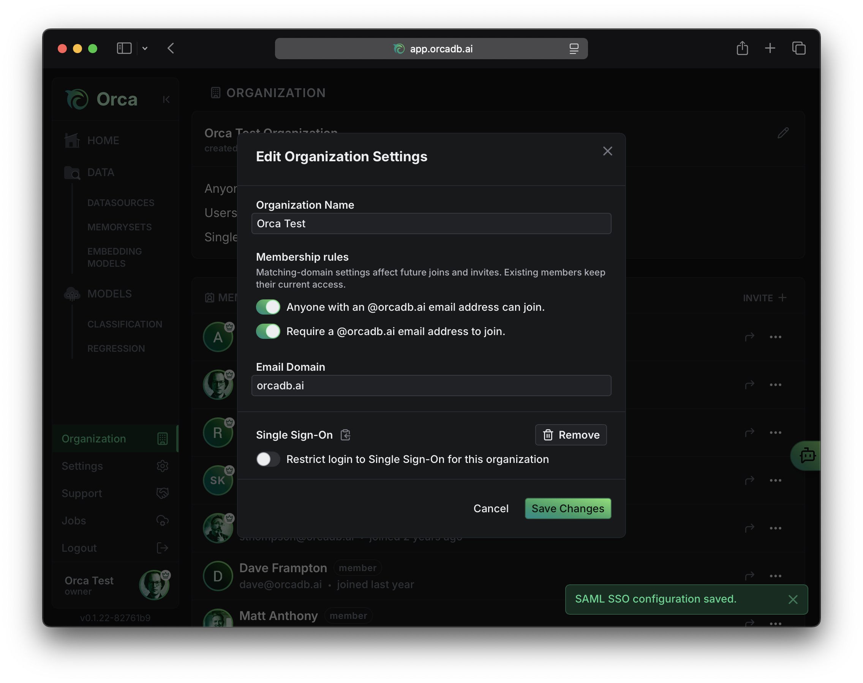The height and width of the screenshot is (683, 863).
Task: Open Jobs using its sidebar icon
Action: (x=163, y=521)
